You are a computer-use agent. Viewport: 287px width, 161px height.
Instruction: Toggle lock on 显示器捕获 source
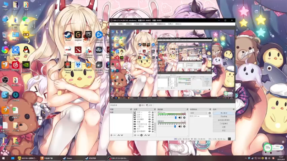[152, 131]
